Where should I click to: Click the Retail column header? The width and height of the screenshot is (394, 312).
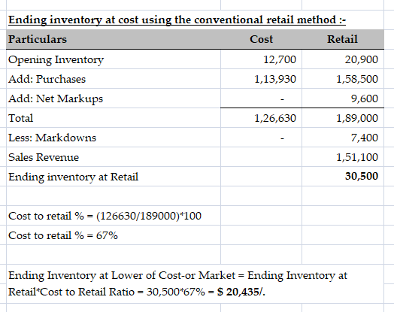(342, 39)
